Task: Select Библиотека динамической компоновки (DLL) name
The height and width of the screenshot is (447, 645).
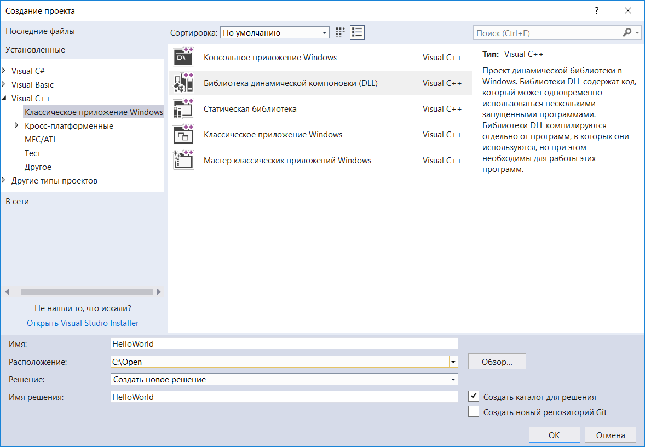Action: click(x=290, y=83)
